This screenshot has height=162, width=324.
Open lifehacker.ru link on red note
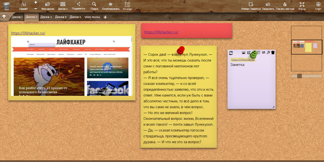tap(161, 32)
